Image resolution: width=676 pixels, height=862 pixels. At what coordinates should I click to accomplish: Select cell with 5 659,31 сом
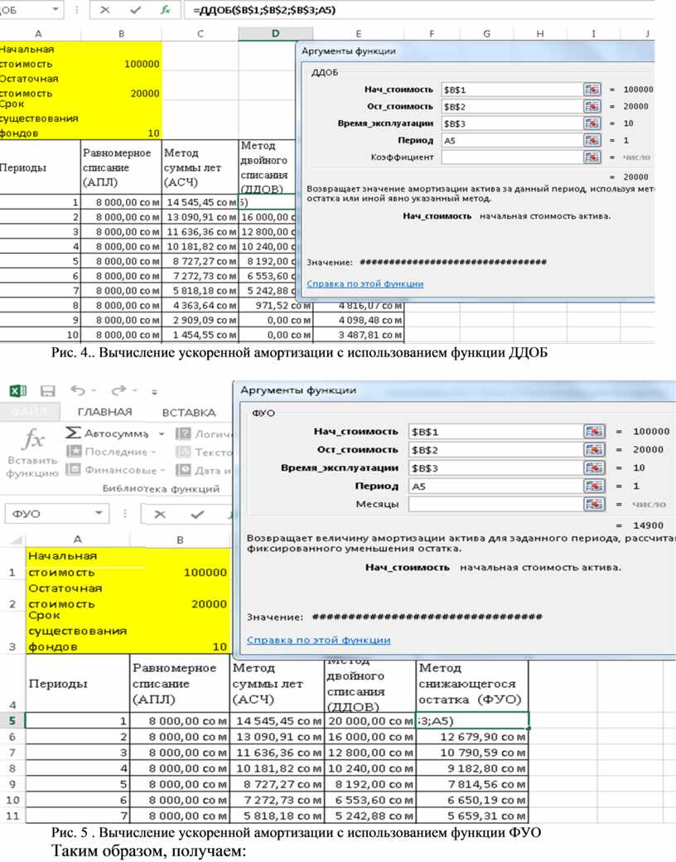472,816
